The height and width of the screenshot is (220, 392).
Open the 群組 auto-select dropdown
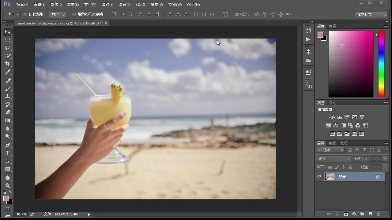pos(58,14)
